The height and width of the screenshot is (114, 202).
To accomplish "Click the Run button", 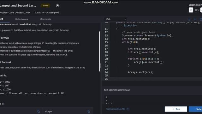I will pyautogui.click(x=176, y=109).
